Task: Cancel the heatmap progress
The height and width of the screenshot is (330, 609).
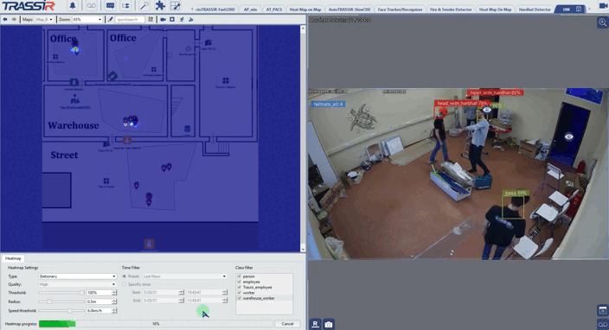Action: pyautogui.click(x=287, y=324)
